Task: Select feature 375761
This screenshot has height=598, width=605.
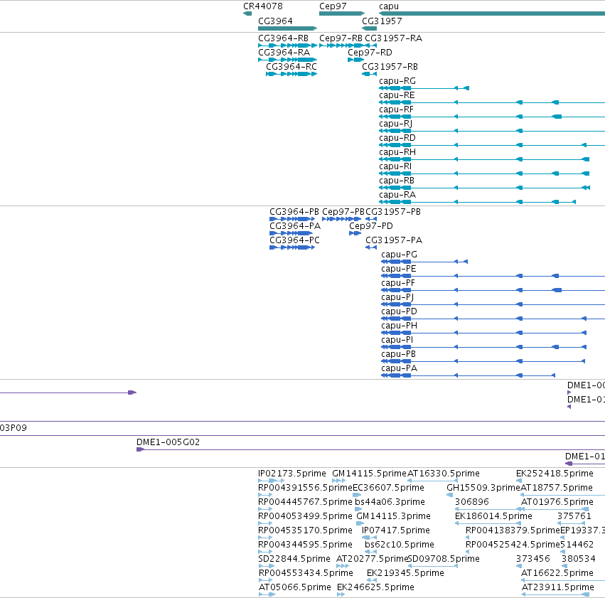Action: [x=572, y=523]
